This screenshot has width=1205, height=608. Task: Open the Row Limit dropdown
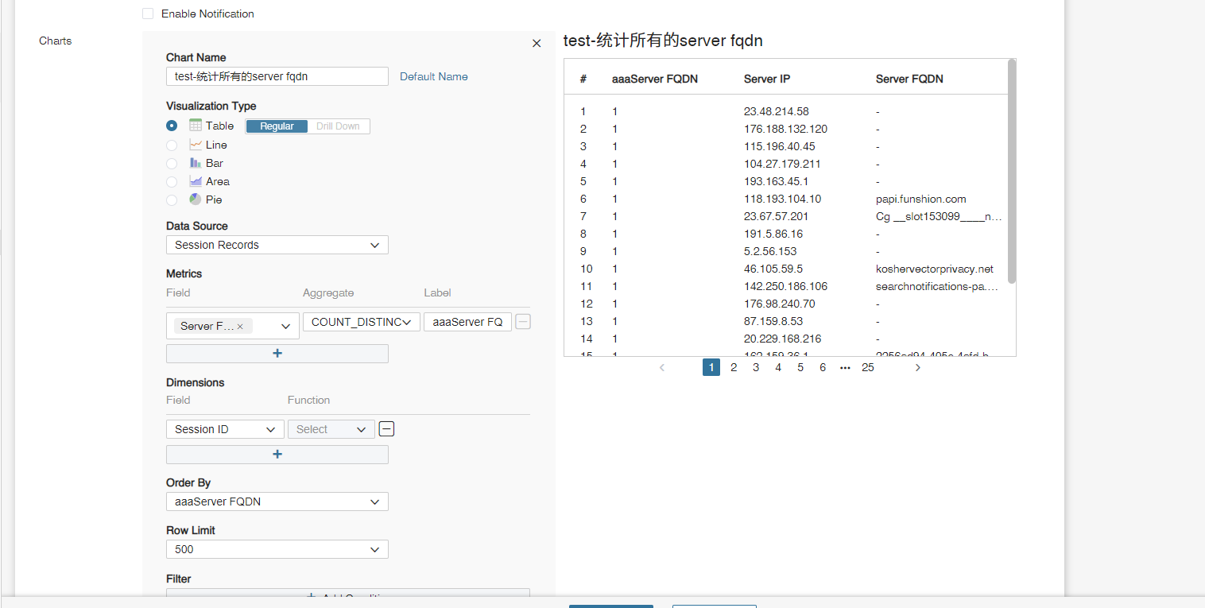(x=277, y=549)
